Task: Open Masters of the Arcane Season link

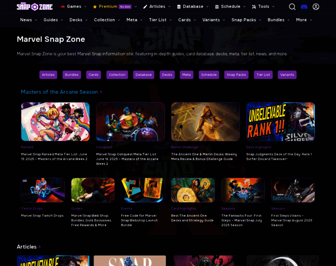Action: pyautogui.click(x=61, y=92)
